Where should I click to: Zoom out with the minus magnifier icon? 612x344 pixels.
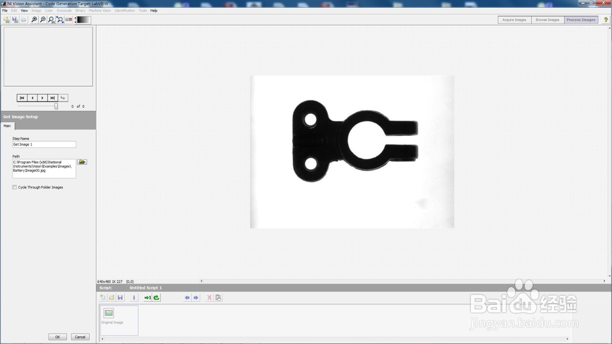(43, 20)
